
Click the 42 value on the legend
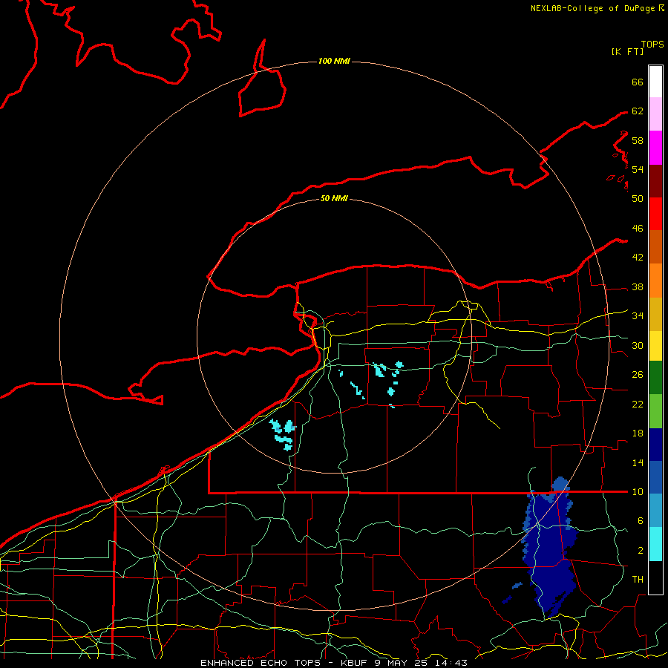pos(638,258)
